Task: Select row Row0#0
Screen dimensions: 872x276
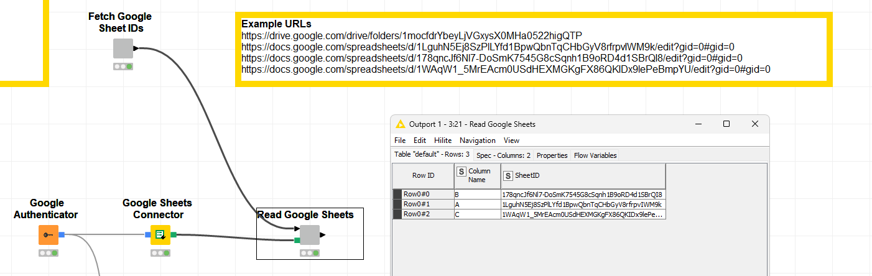Action: pos(424,194)
